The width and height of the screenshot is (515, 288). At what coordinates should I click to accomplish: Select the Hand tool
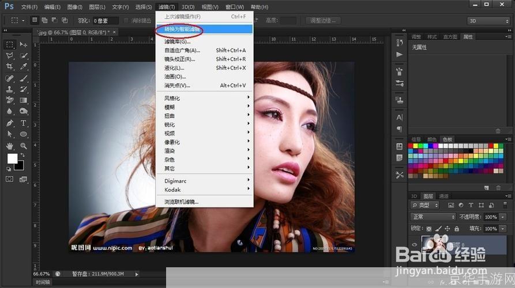[x=10, y=146]
